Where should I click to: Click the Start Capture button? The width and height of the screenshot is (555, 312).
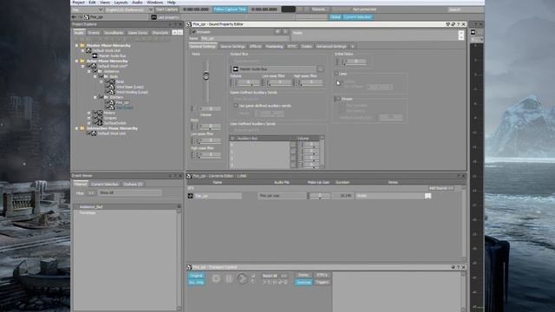(167, 10)
